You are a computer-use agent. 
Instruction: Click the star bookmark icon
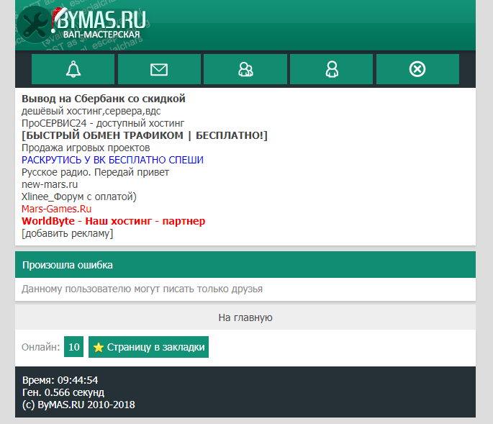[99, 347]
